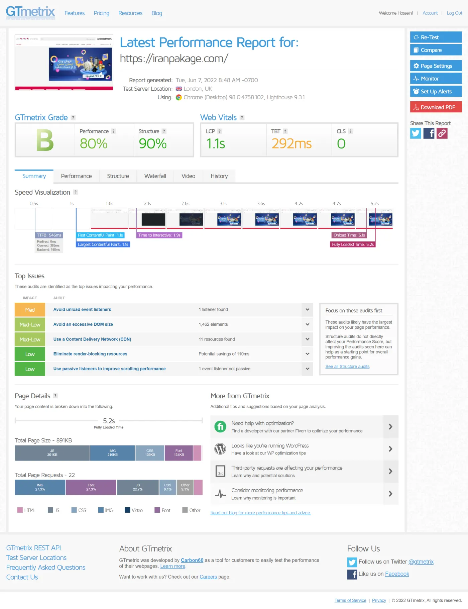The width and height of the screenshot is (468, 609).
Task: Follow the See all Structure audits link
Action: (x=347, y=367)
